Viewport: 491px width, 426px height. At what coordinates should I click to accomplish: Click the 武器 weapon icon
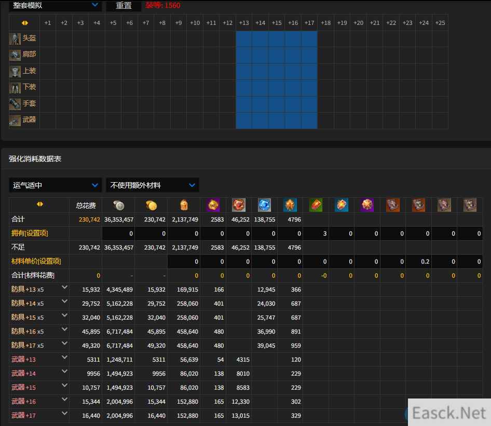point(15,120)
